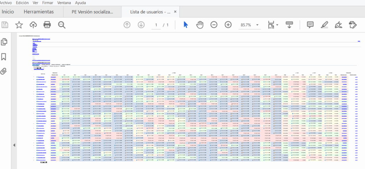
Task: Click the star bookmark icon
Action: point(19,25)
